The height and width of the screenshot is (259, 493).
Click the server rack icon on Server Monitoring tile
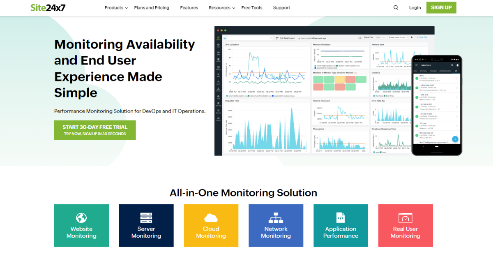click(146, 218)
